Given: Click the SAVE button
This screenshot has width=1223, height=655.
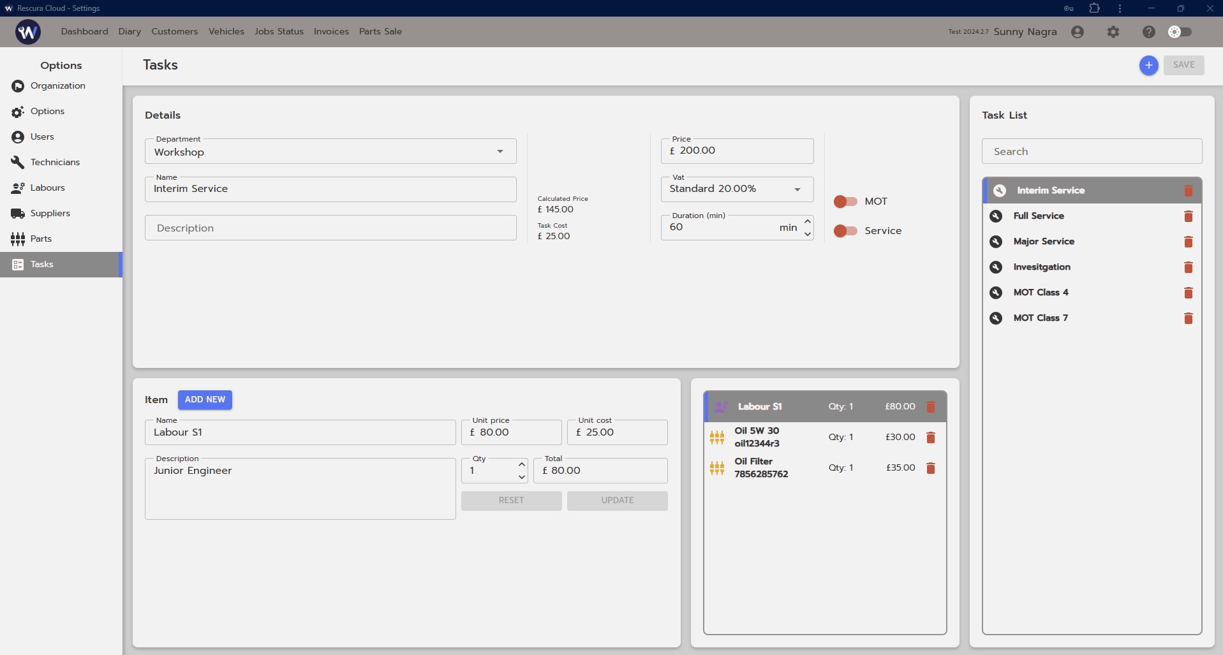Looking at the screenshot, I should [x=1184, y=65].
